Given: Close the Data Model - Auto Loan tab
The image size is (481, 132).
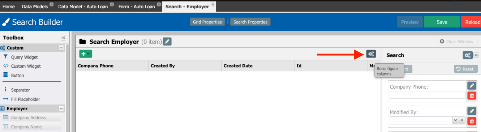Looking at the screenshot, I should [112, 4].
